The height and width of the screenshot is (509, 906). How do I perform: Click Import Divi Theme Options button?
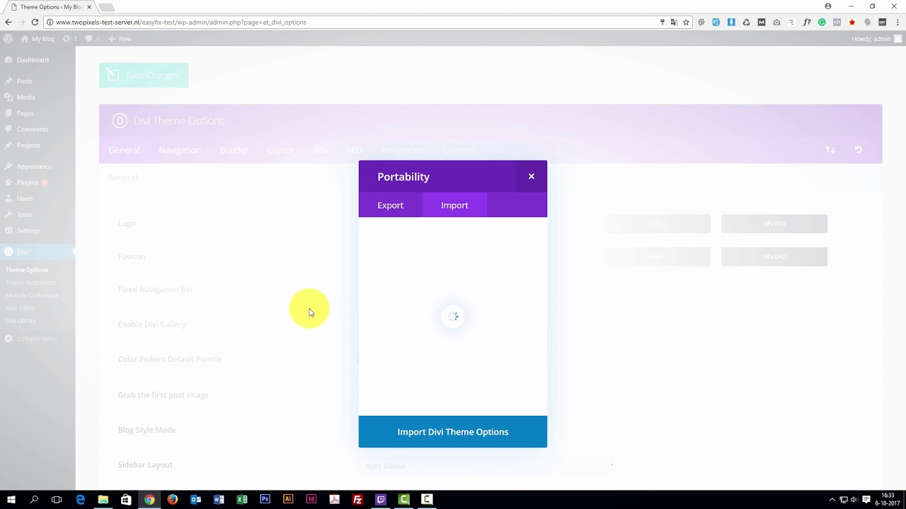click(x=453, y=432)
